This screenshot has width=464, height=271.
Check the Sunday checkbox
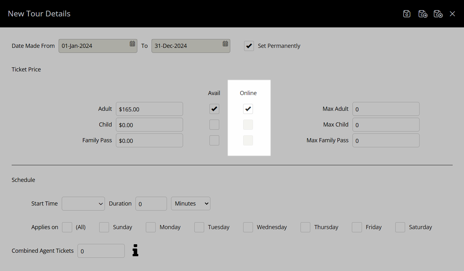(104, 227)
